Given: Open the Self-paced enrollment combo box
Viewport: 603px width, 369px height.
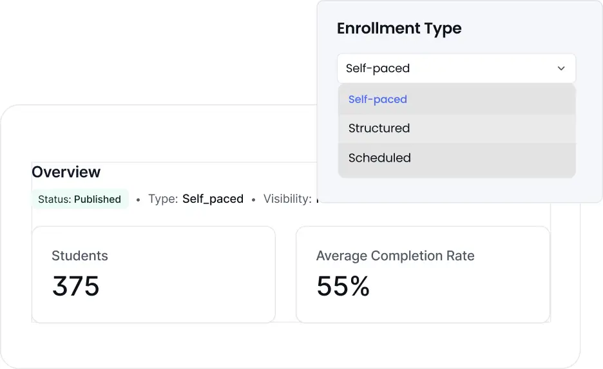Looking at the screenshot, I should click(x=455, y=68).
